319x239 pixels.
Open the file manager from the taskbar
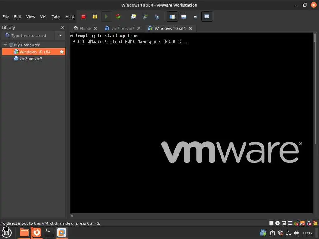(24, 233)
